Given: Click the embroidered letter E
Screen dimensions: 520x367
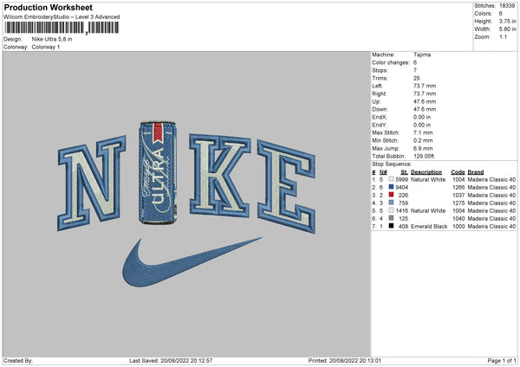Looking at the screenshot, I should click(286, 186).
